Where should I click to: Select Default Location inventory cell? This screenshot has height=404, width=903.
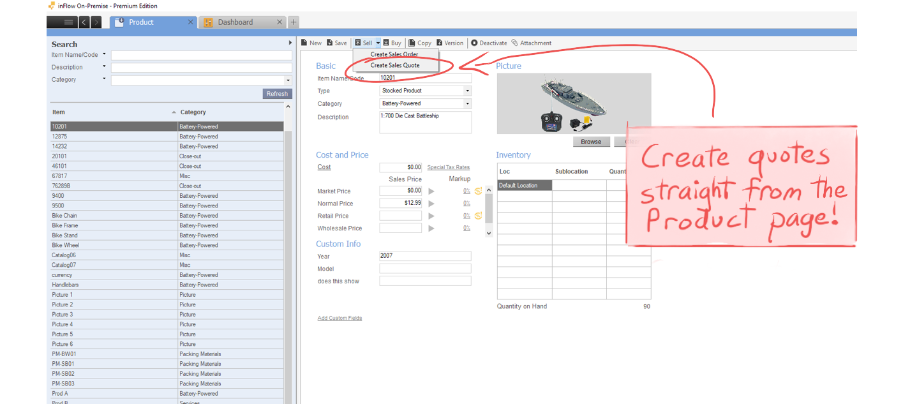pos(525,186)
